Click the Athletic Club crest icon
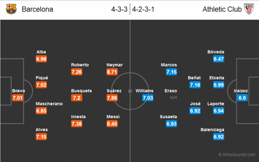Viewport: 259px width, 162px height. pos(249,9)
